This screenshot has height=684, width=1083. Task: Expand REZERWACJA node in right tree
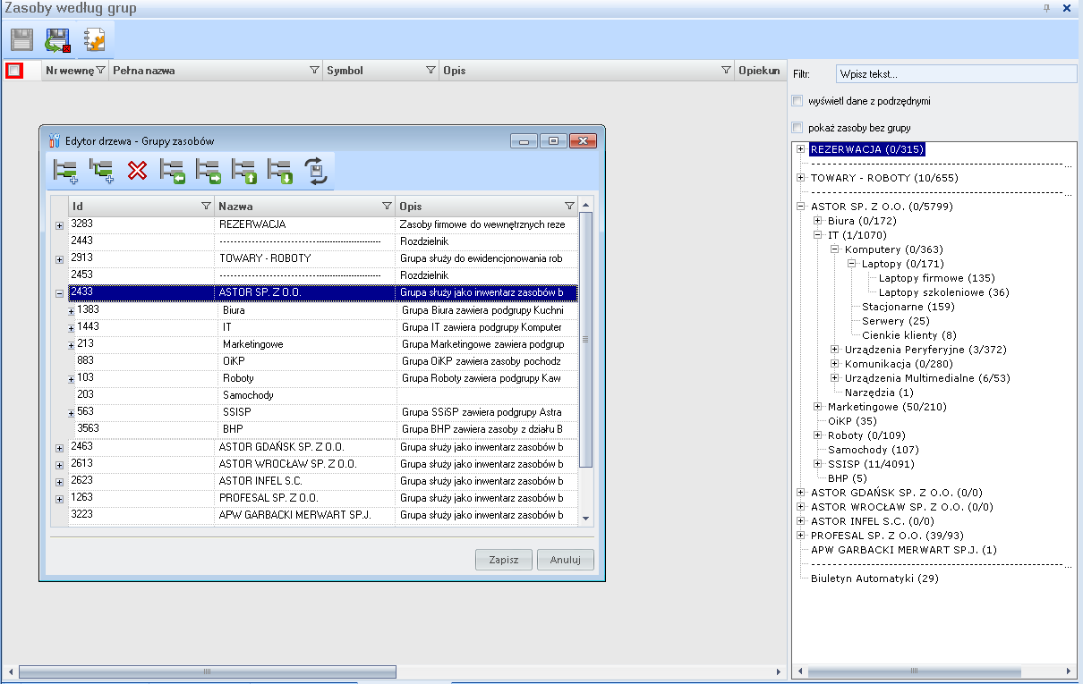(x=801, y=149)
